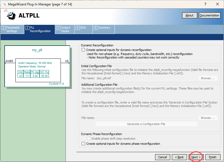Click the c0 output port label
This screenshot has width=224, height=162.
(x=67, y=61)
